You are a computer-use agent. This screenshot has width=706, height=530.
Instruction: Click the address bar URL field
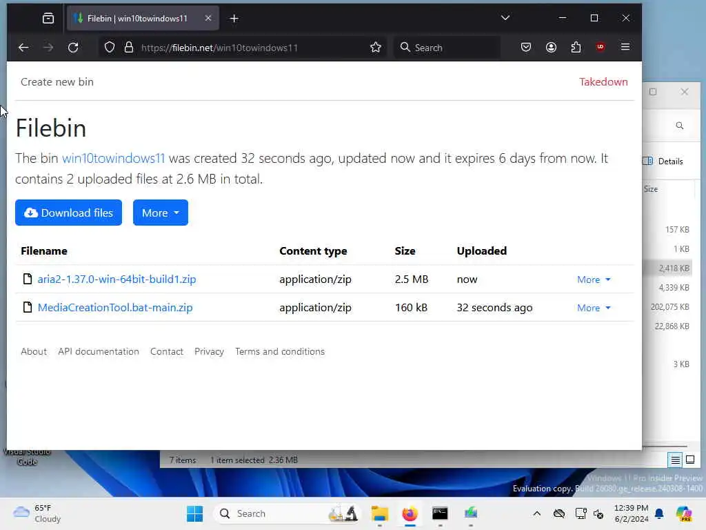[x=241, y=48]
